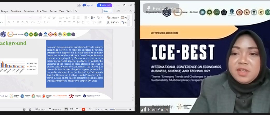The width and height of the screenshot is (270, 115).
Task: Select the sales bar chart on slide
Action: (19, 66)
